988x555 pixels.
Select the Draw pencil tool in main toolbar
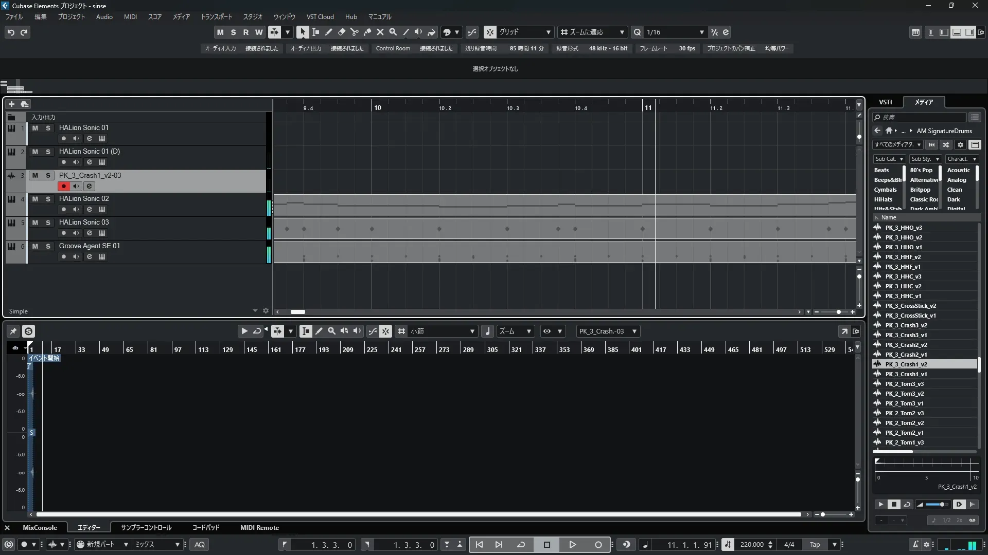328,32
